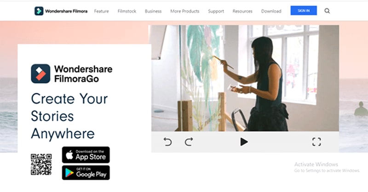
Task: Open the Filmstock menu item
Action: tap(127, 11)
